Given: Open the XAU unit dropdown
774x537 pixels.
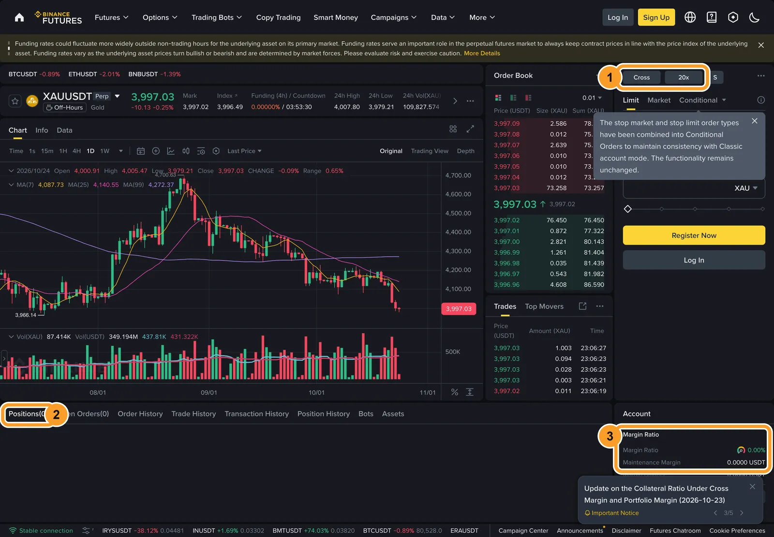Looking at the screenshot, I should pyautogui.click(x=746, y=188).
